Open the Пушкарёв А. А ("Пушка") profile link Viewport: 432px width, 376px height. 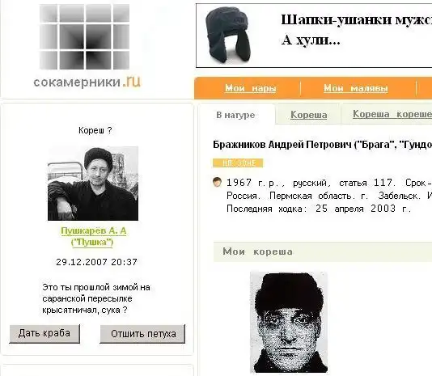[x=93, y=237]
